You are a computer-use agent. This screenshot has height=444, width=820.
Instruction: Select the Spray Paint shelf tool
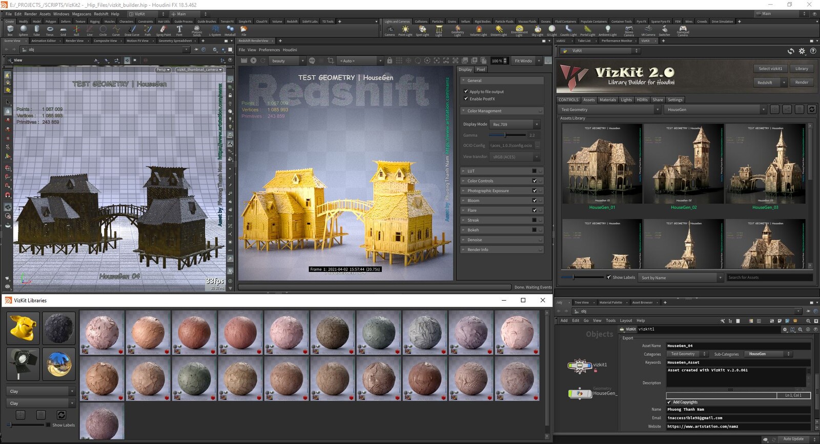click(x=163, y=31)
